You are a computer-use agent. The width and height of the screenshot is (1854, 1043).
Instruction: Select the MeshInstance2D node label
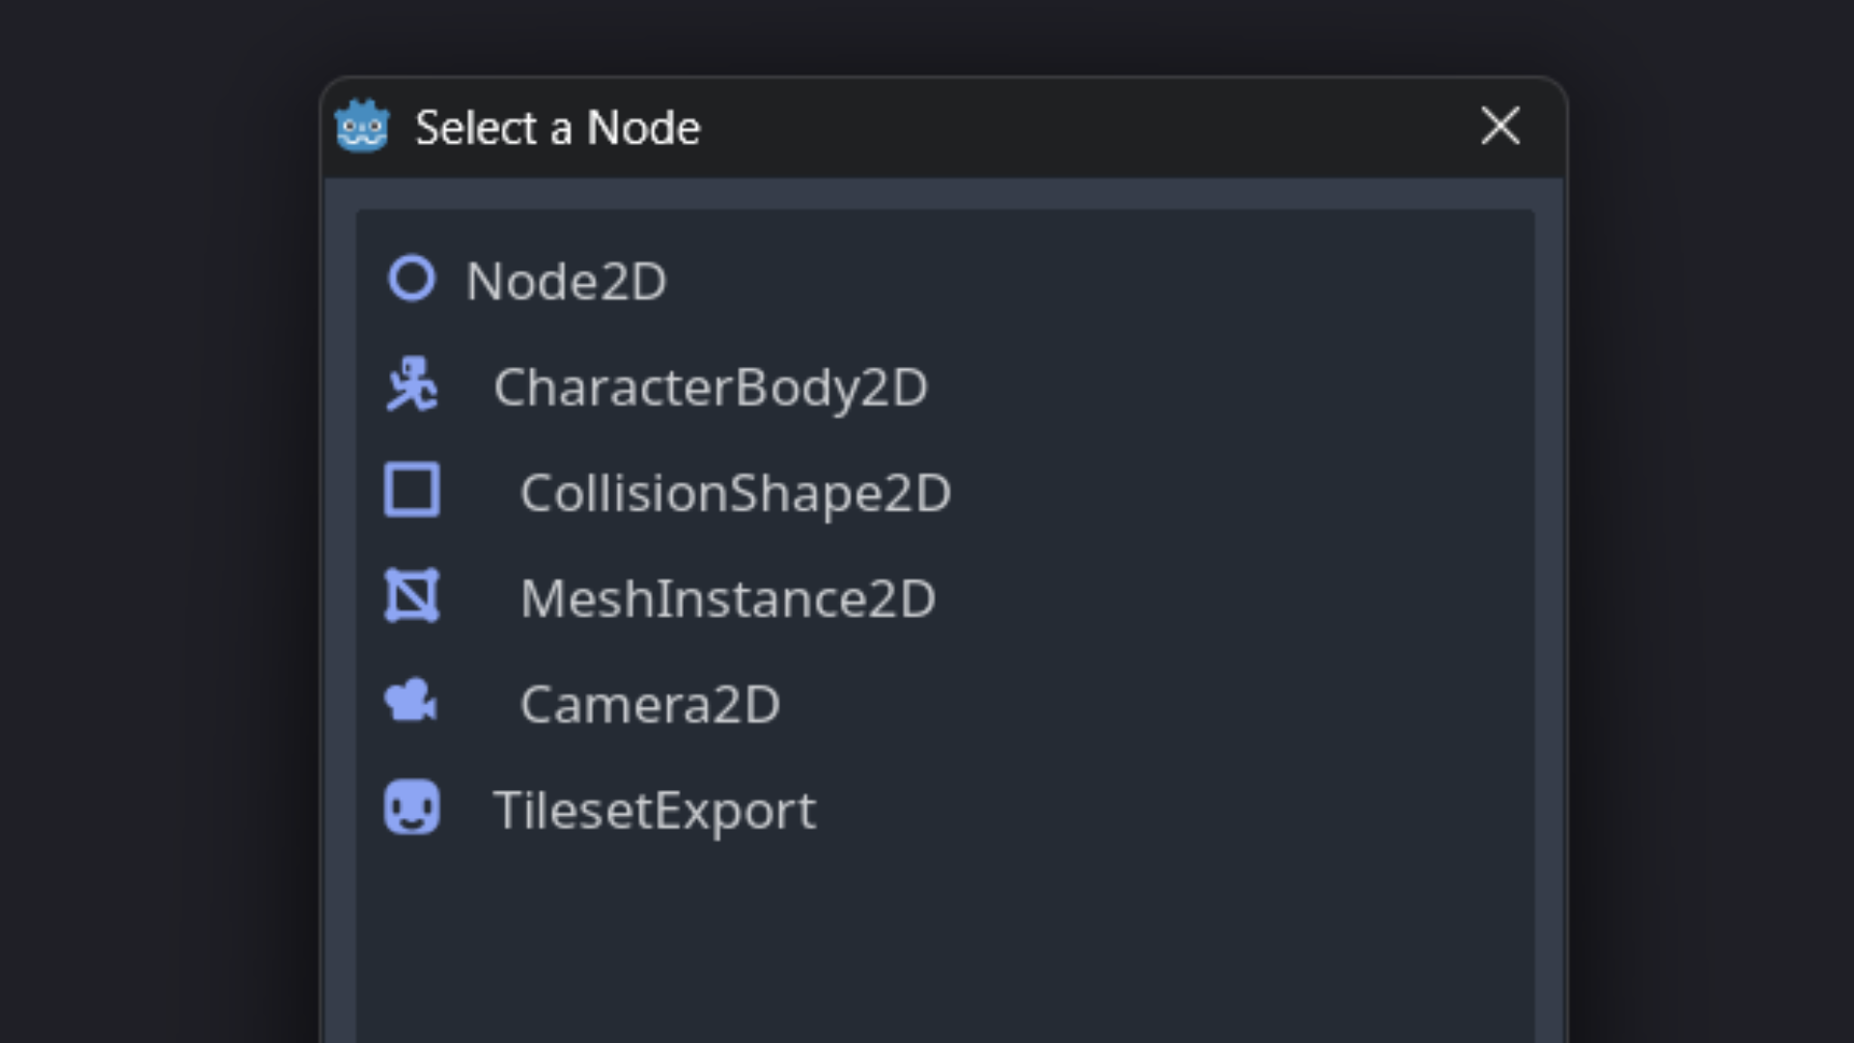click(x=727, y=598)
